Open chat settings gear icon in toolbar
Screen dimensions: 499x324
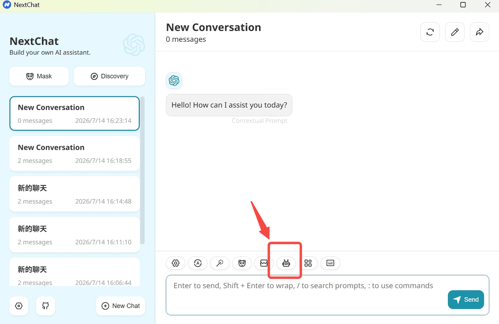pyautogui.click(x=175, y=263)
